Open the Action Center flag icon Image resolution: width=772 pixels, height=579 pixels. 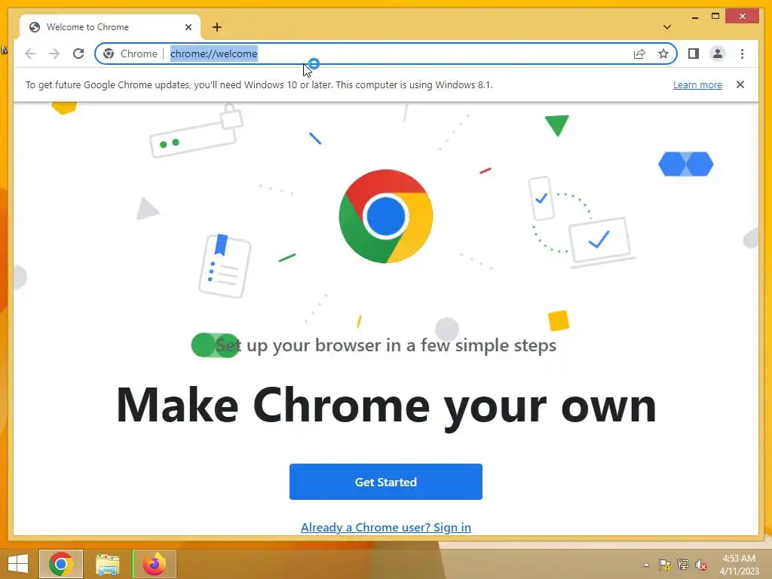pos(664,565)
